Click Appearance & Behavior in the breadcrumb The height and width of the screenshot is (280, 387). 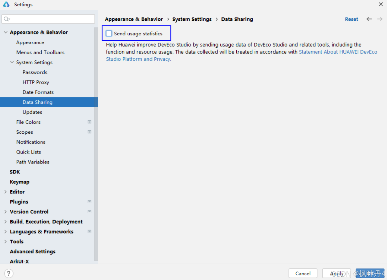(x=134, y=19)
